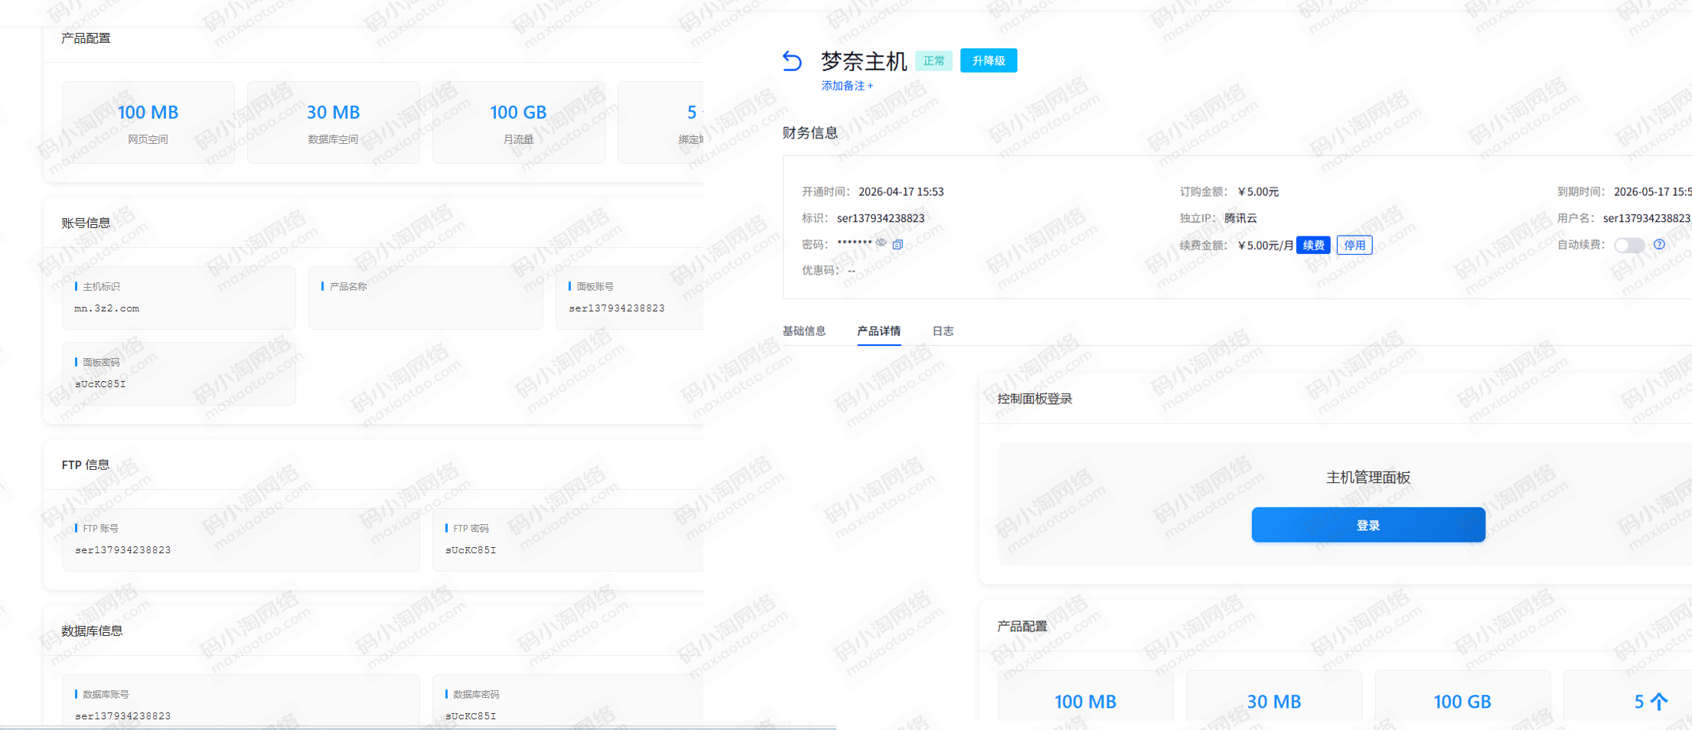This screenshot has width=1692, height=730.
Task: Click 登录 to open 主机管理面板
Action: click(1367, 525)
